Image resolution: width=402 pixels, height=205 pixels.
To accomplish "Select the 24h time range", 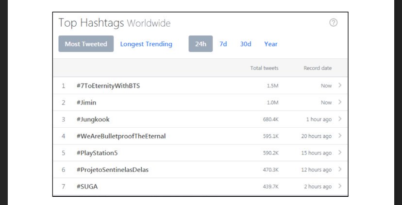I will 201,44.
